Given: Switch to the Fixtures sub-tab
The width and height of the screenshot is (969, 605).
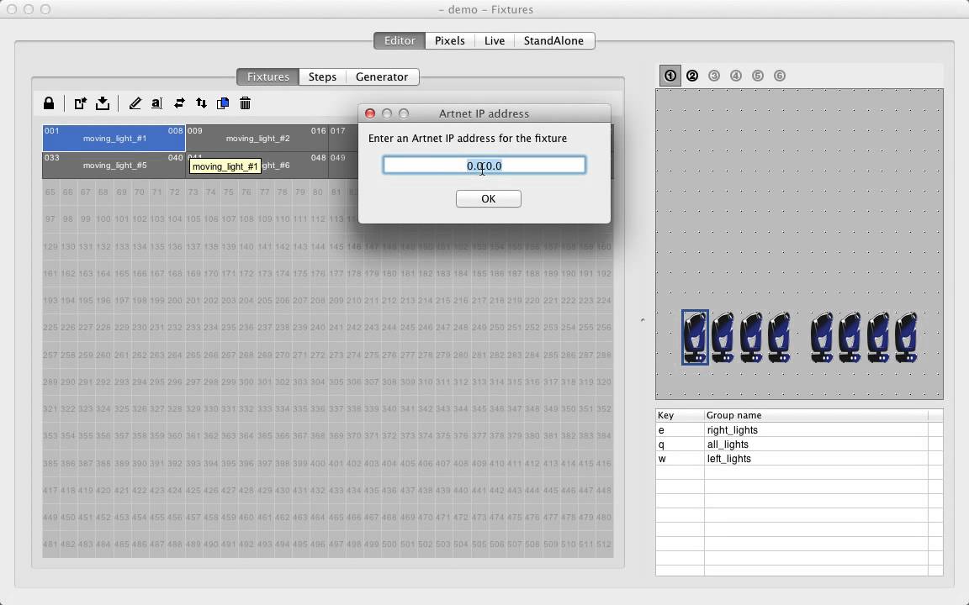Looking at the screenshot, I should [x=268, y=76].
